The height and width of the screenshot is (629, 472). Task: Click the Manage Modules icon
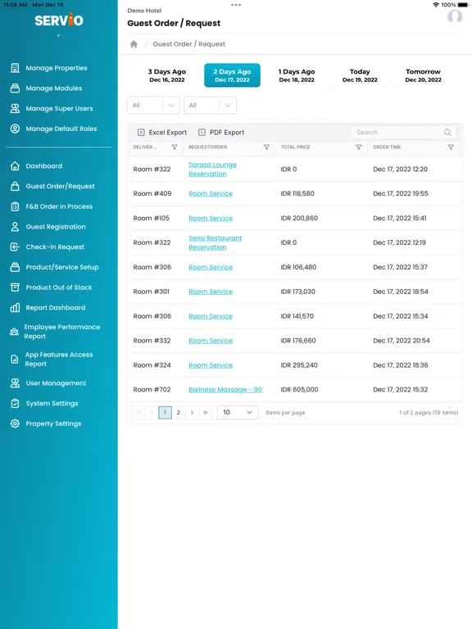coord(15,88)
